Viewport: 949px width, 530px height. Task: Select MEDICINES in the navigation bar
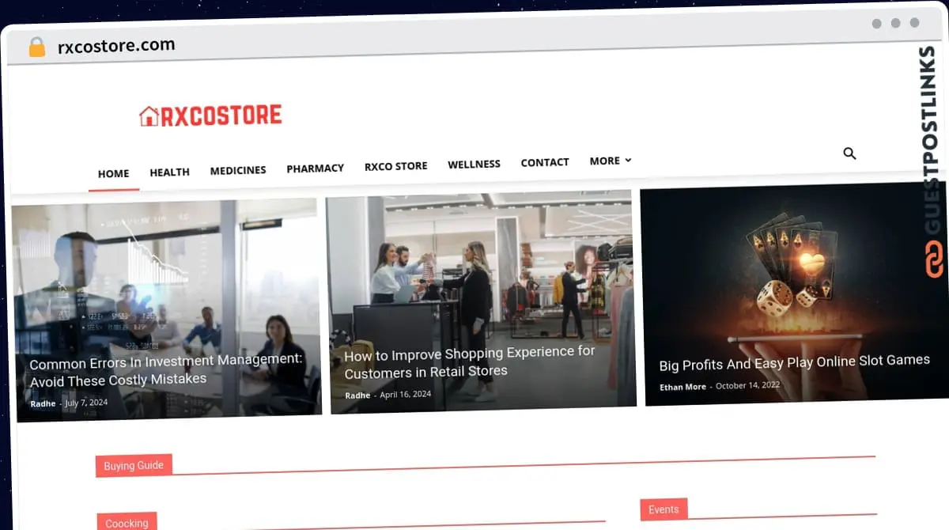[x=238, y=170]
